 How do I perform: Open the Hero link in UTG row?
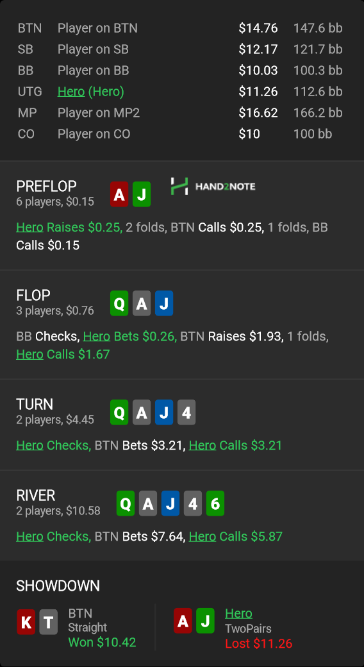71,92
